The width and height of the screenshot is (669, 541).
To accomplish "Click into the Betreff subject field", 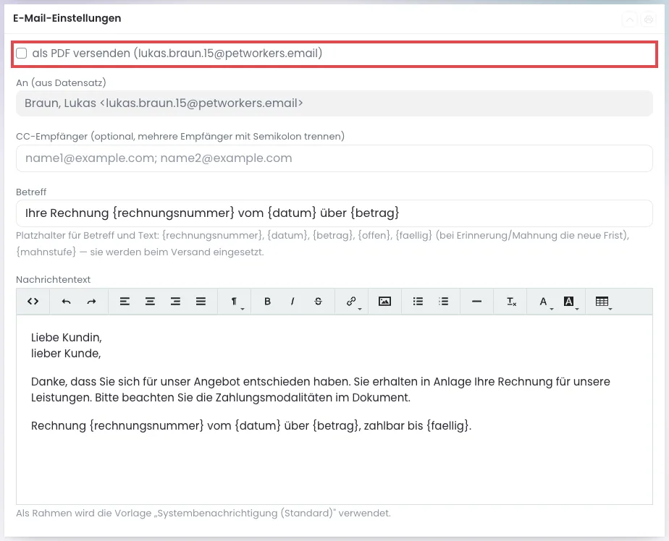I will 334,213.
